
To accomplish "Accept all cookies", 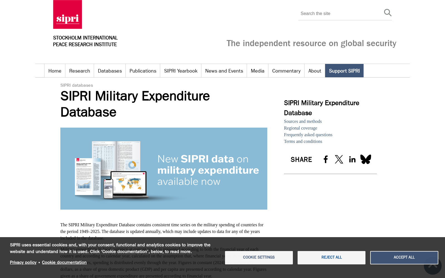I will (x=404, y=257).
